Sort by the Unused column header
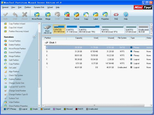This screenshot has width=154, height=115. (x=106, y=38)
